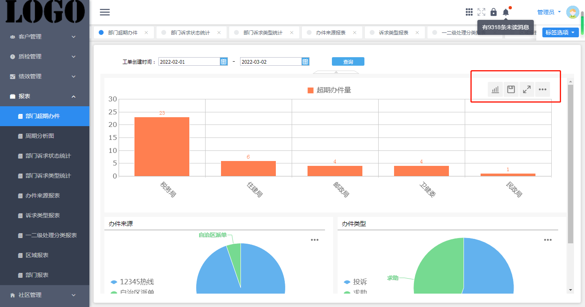Select 部门超期办件 in the sidebar
The height and width of the screenshot is (307, 585).
45,116
